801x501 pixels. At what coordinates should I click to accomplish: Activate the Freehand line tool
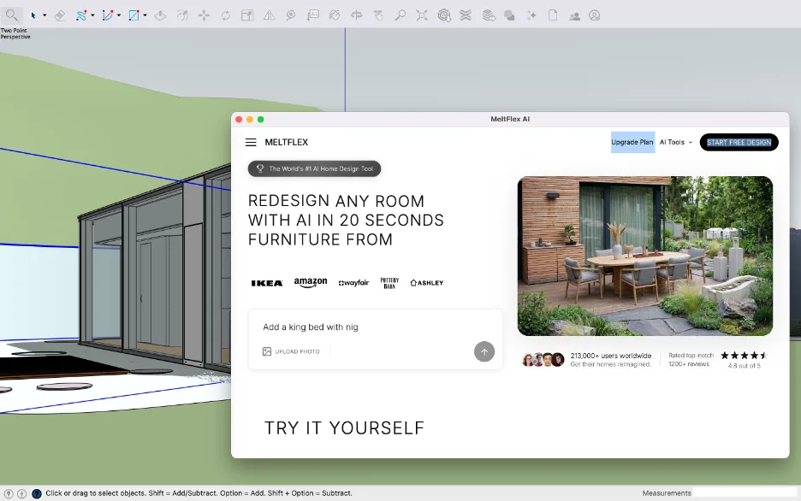[80, 15]
